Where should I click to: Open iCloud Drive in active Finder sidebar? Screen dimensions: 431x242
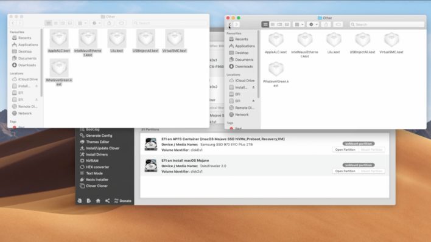click(242, 80)
